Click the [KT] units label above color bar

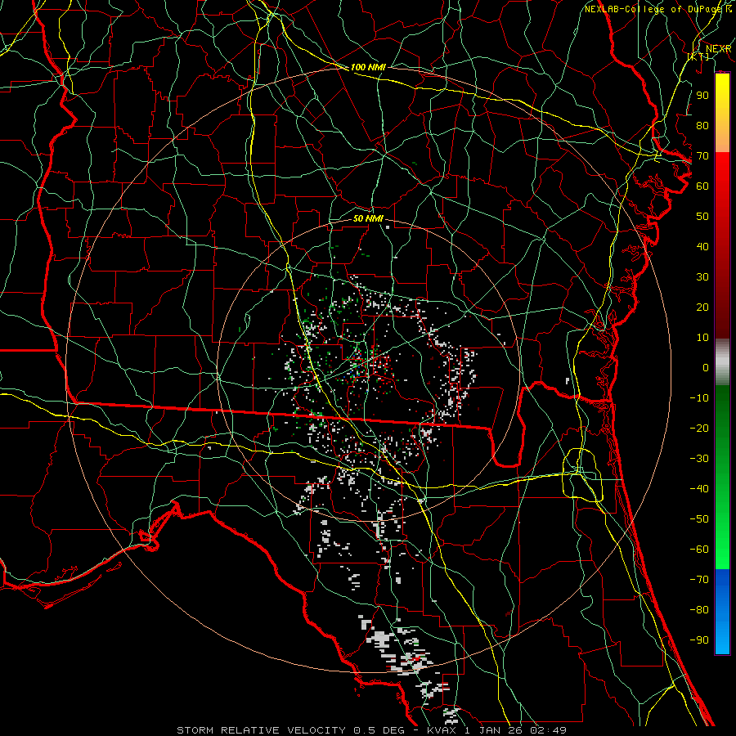pos(698,56)
